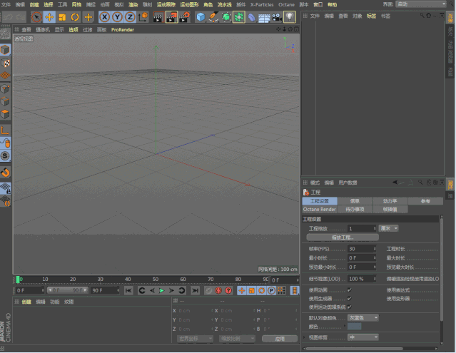Click the magnet icon on left toolbar
This screenshot has height=353, width=456.
point(5,173)
